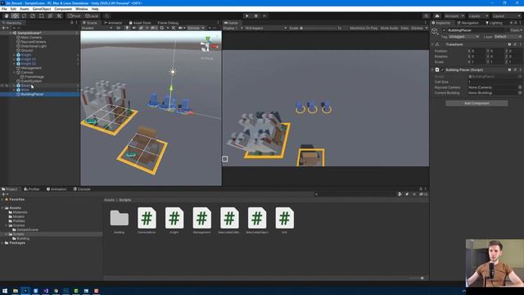Screen dimensions: 524x295
Task: Toggle Mute Audio in Game view
Action: tap(389, 28)
